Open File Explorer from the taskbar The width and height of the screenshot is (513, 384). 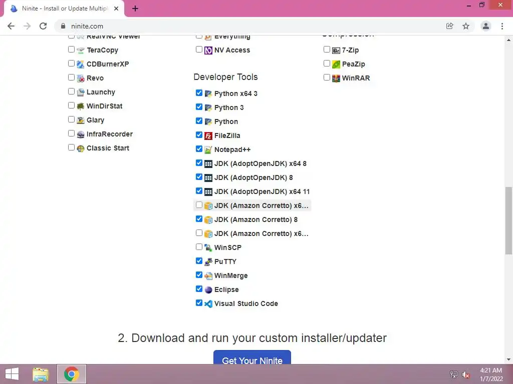(x=41, y=374)
